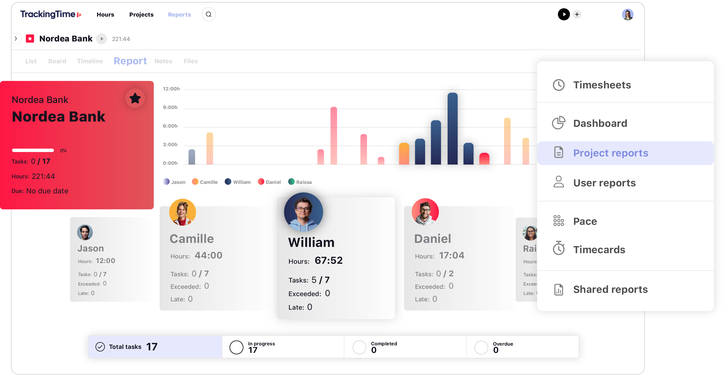728x377 pixels.
Task: Toggle the Nordea Bank project row expander
Action: click(x=16, y=38)
